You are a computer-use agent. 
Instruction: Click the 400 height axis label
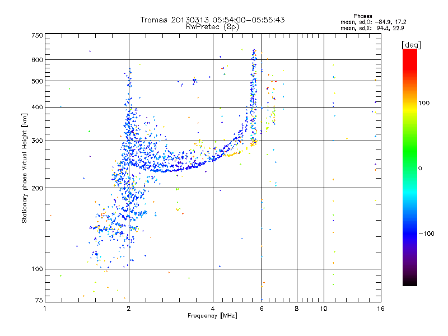pyautogui.click(x=37, y=108)
